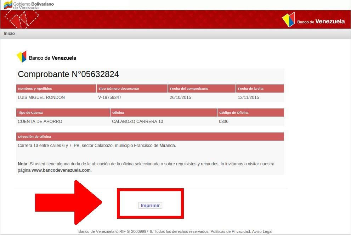Screen dimensions: 351x236
Task: Click the www.bancodevenezuela.com address in the note
Action: (61, 170)
